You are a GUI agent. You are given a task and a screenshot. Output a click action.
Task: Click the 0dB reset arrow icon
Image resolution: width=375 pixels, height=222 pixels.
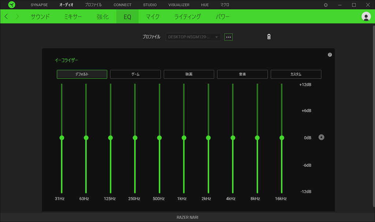pos(321,138)
